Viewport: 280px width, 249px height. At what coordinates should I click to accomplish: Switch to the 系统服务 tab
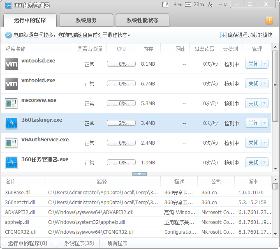coord(86,20)
